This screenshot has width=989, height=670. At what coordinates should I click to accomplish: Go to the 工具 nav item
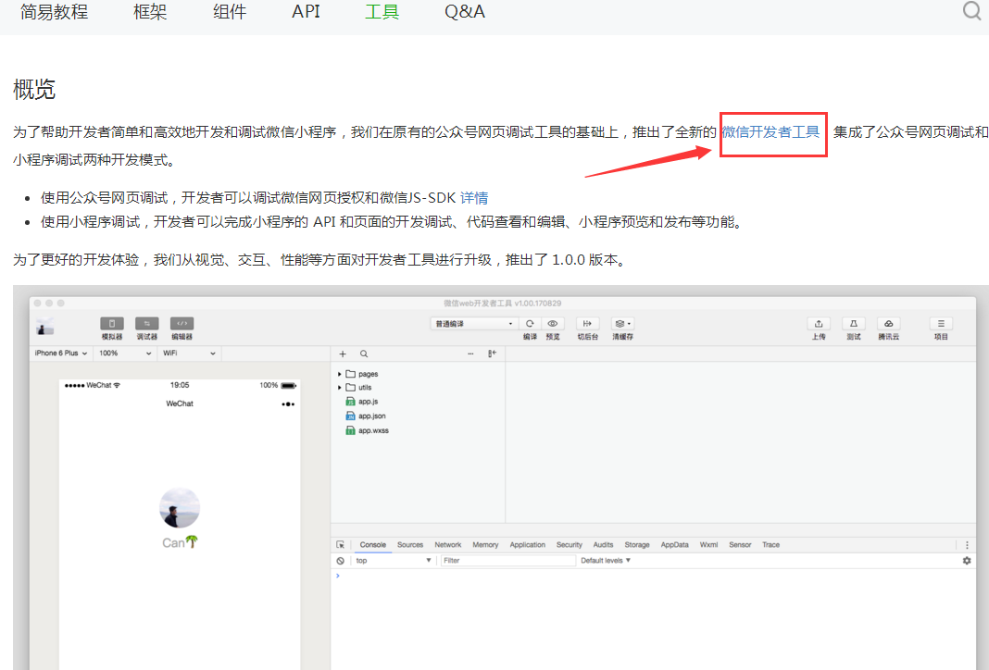click(x=382, y=11)
